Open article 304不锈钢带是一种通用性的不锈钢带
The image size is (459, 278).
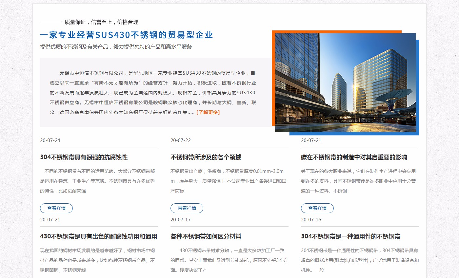(351, 237)
